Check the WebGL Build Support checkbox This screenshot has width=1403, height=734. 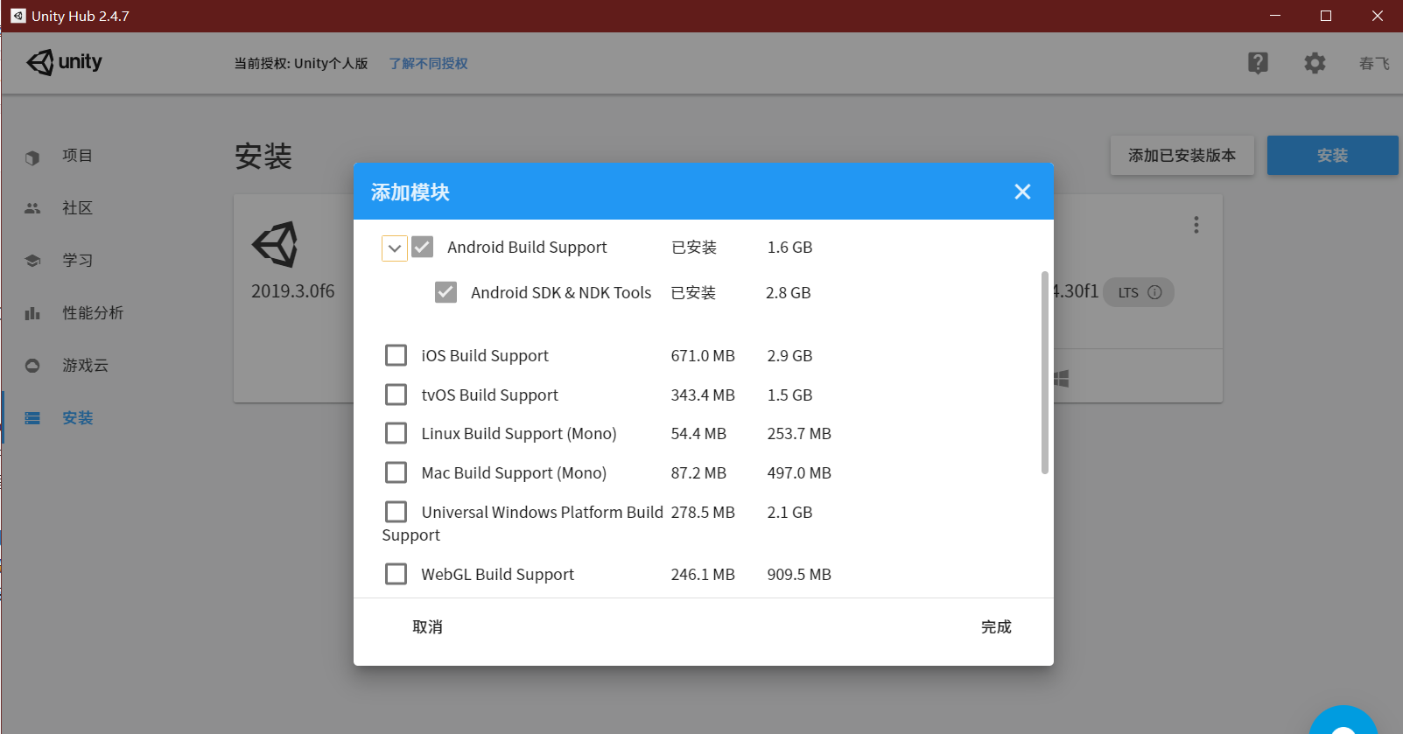pos(396,574)
